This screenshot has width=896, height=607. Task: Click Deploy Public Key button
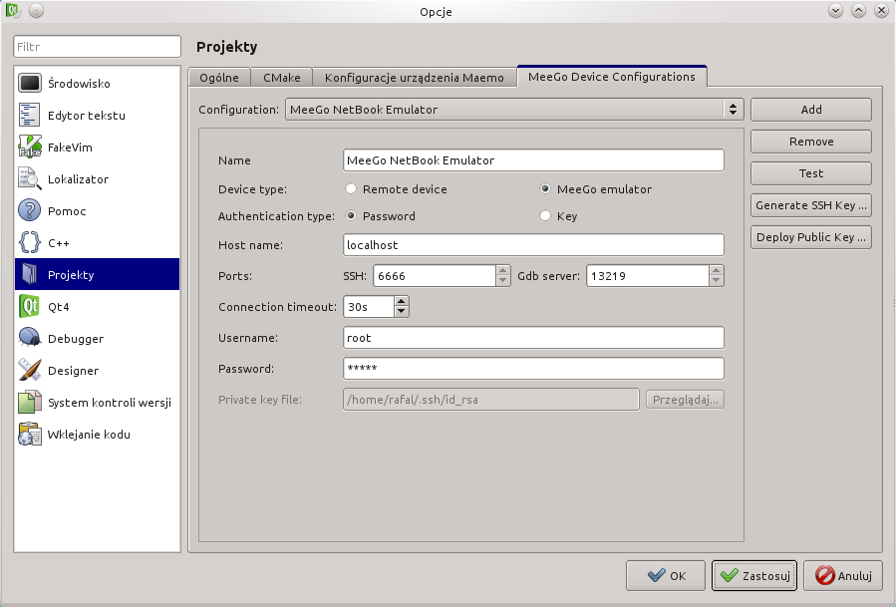click(811, 237)
